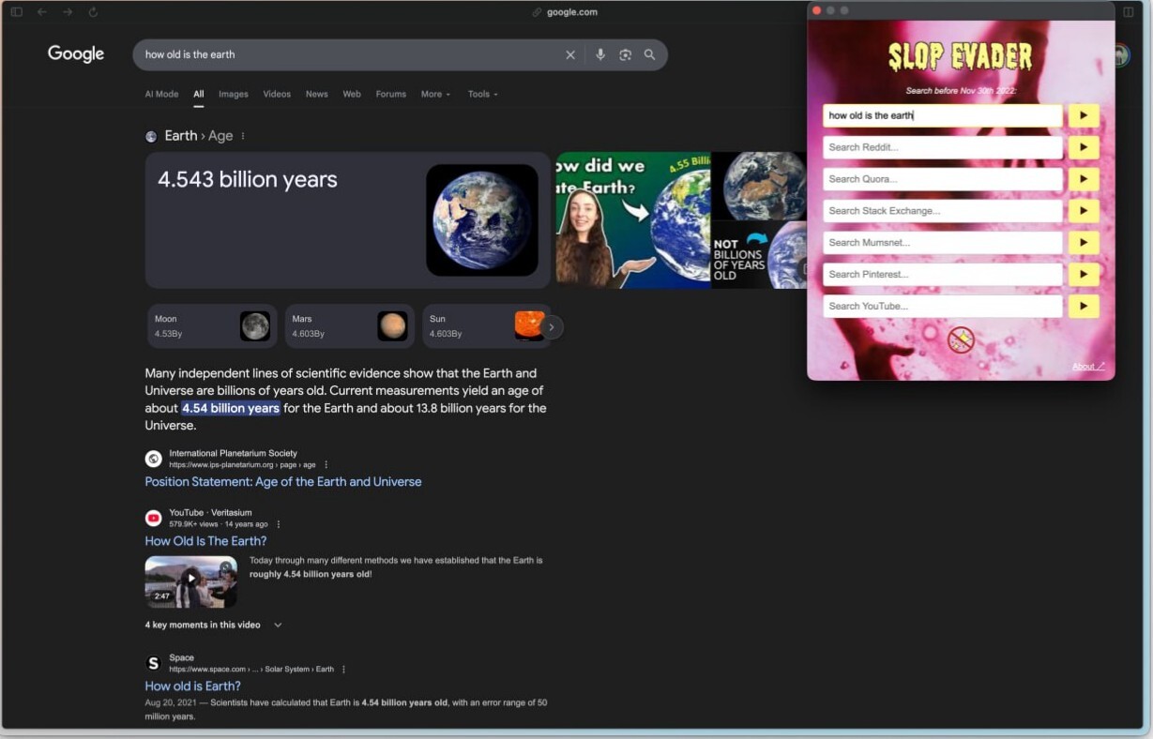Click the no-slop emblem in Slop Evader
Screen dimensions: 1153x739
pyautogui.click(x=961, y=339)
